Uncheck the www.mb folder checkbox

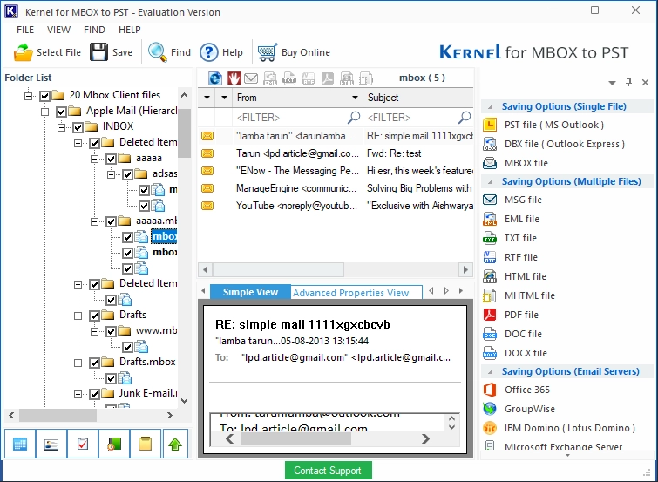pos(111,331)
